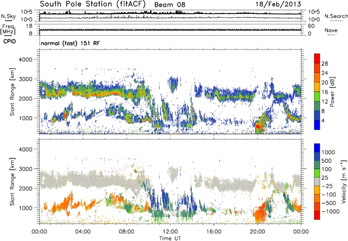Click the red top of power colorbar
The width and height of the screenshot is (348, 241).
click(317, 58)
